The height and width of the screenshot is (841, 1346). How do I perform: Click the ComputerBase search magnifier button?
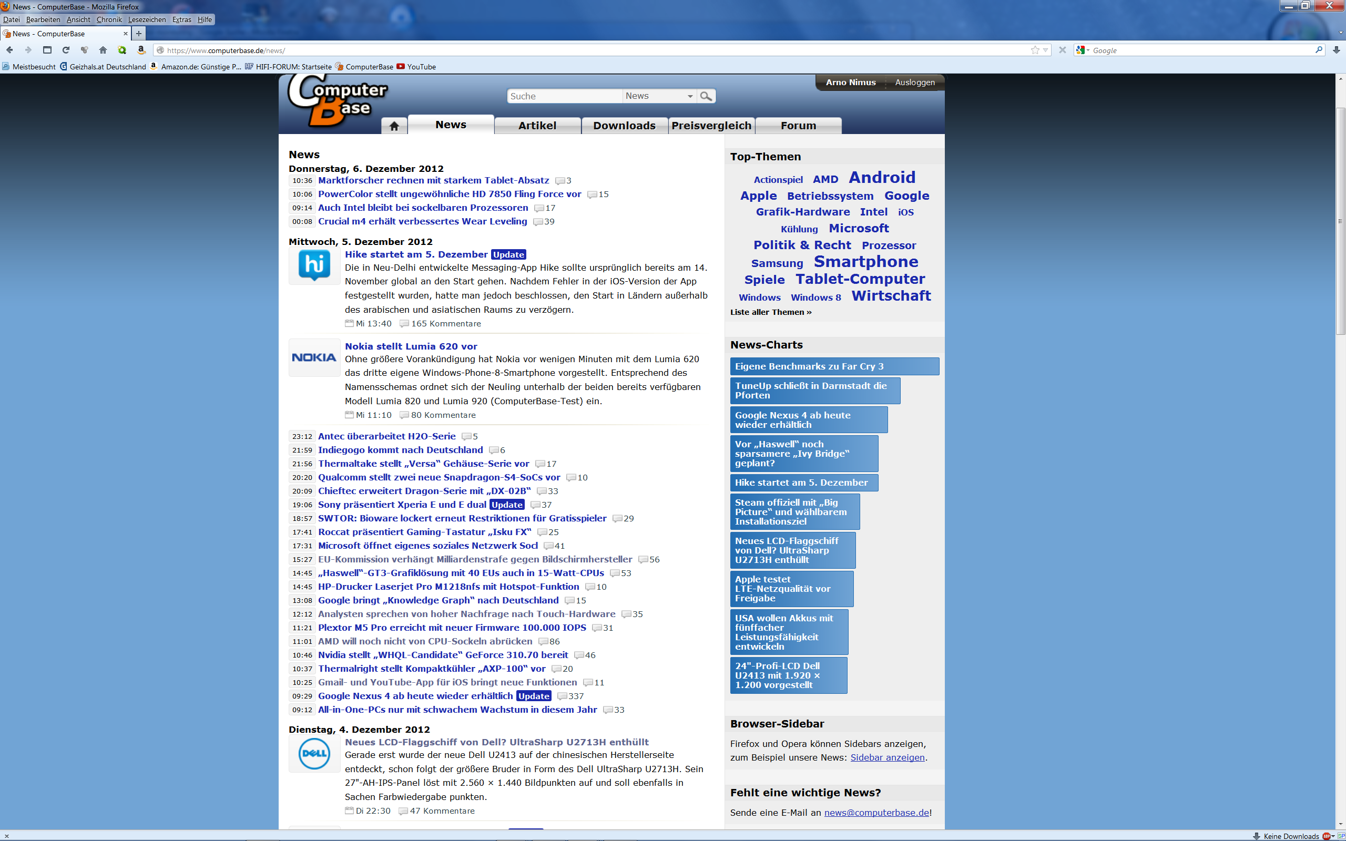pyautogui.click(x=706, y=96)
